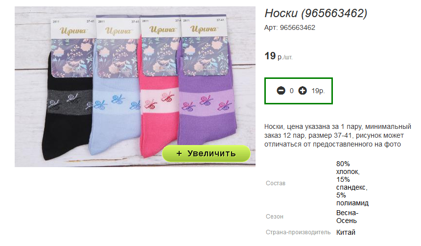
Task: Click the product title Носки (965663462)
Action: pyautogui.click(x=316, y=13)
